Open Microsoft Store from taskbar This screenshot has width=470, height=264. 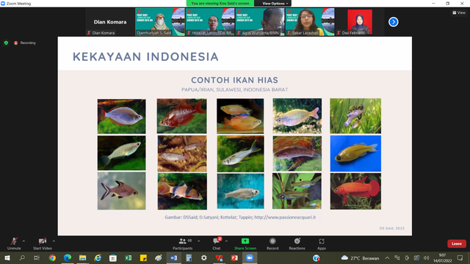[x=113, y=257]
